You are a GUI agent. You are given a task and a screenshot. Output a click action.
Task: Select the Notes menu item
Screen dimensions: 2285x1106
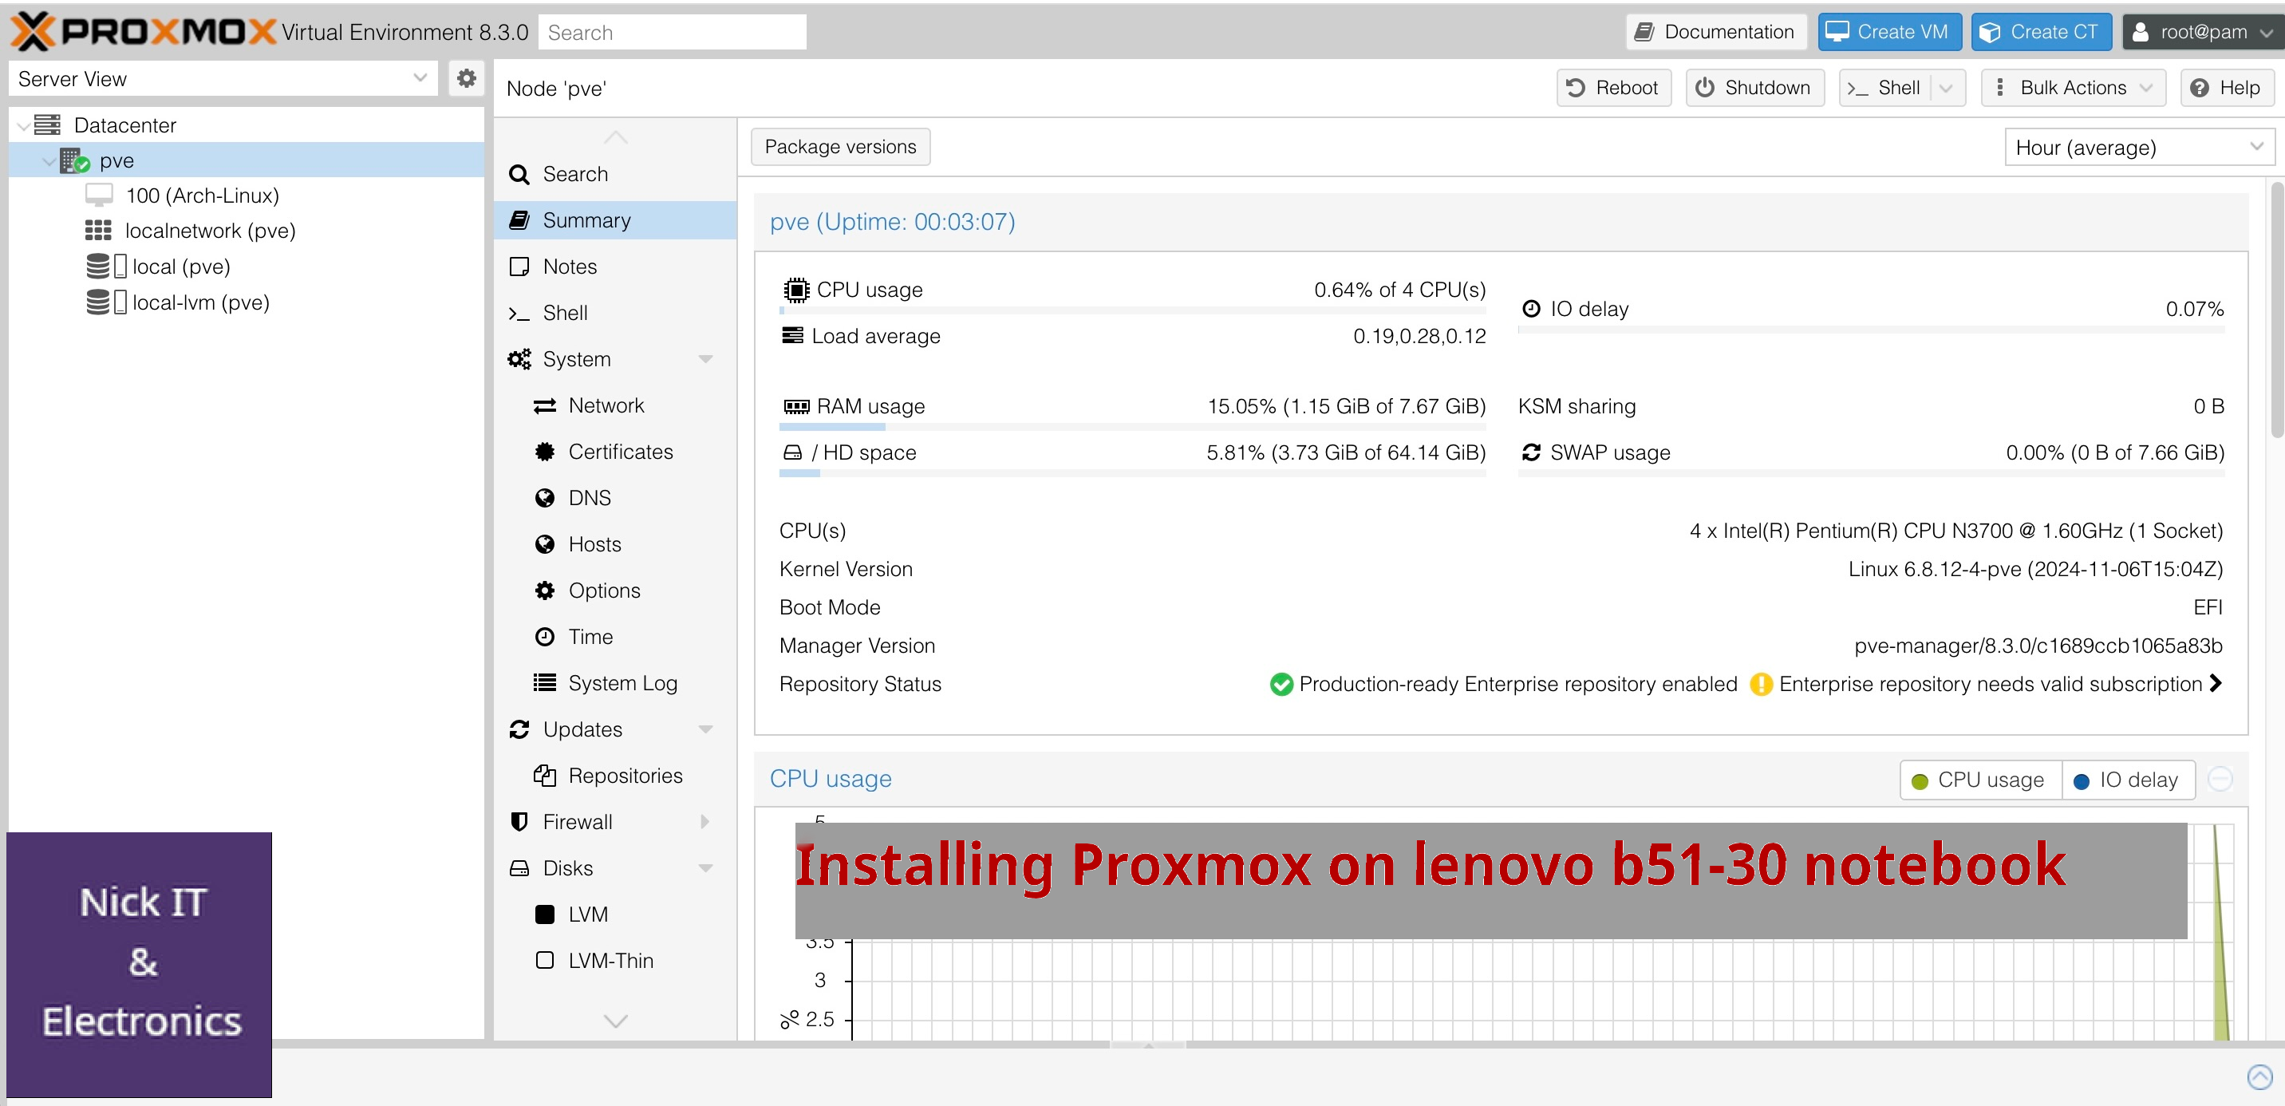570,266
